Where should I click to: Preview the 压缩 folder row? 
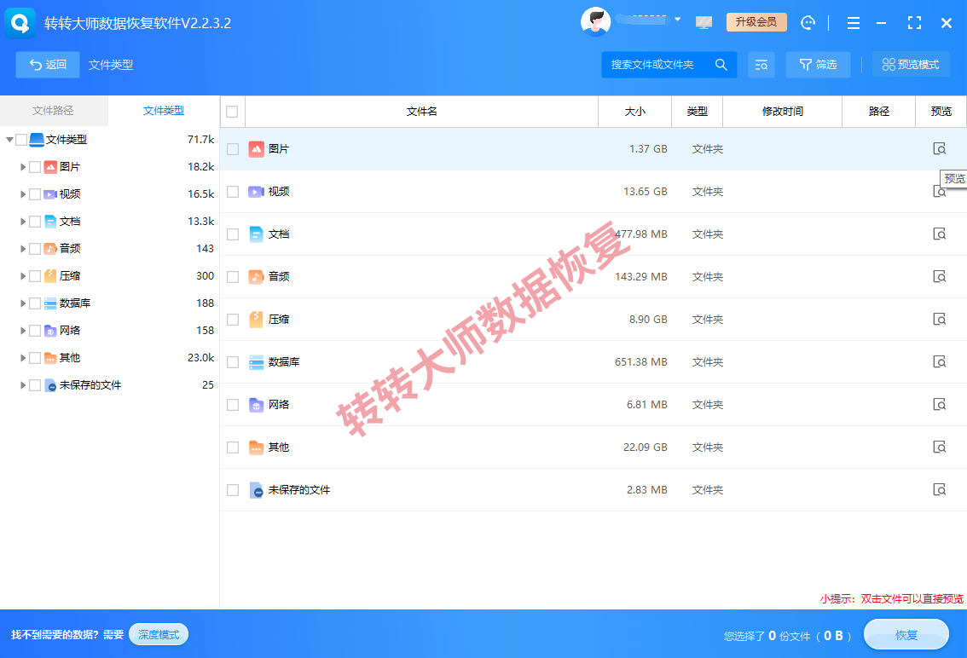coord(939,319)
